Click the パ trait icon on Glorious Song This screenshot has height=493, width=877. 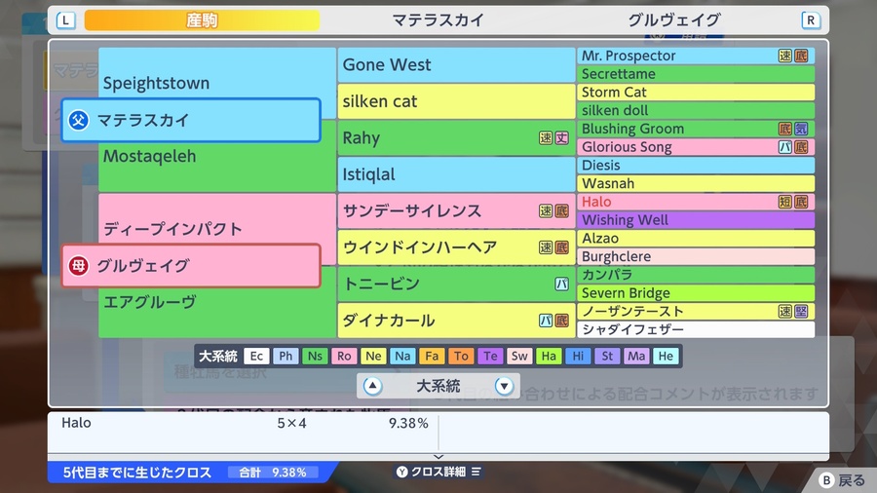point(785,147)
